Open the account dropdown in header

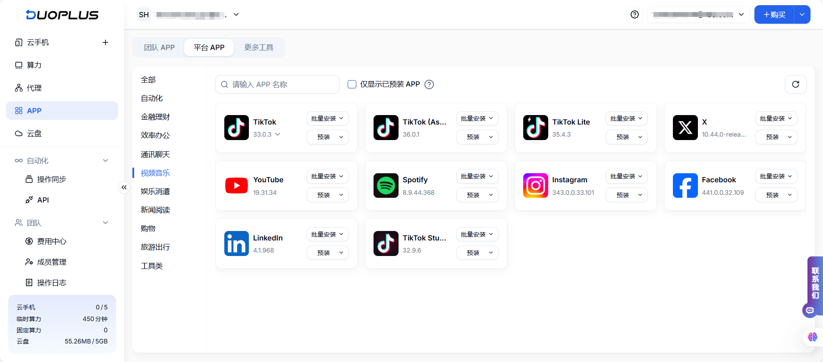(698, 15)
